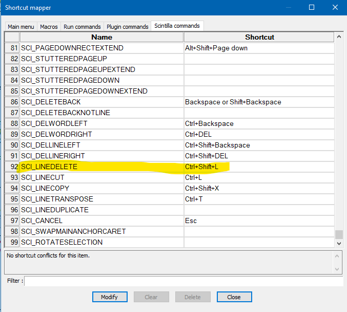
Task: Click the Ctrl+Shift+L shortcut cell
Action: 259,167
